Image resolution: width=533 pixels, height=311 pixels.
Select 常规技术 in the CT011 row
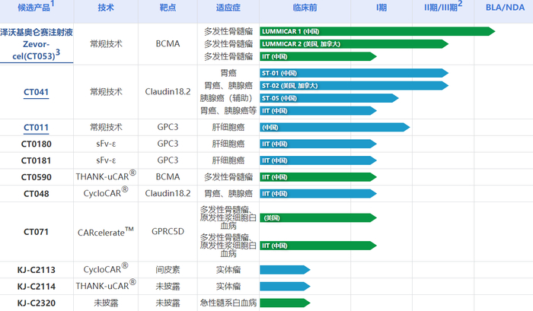click(x=106, y=127)
